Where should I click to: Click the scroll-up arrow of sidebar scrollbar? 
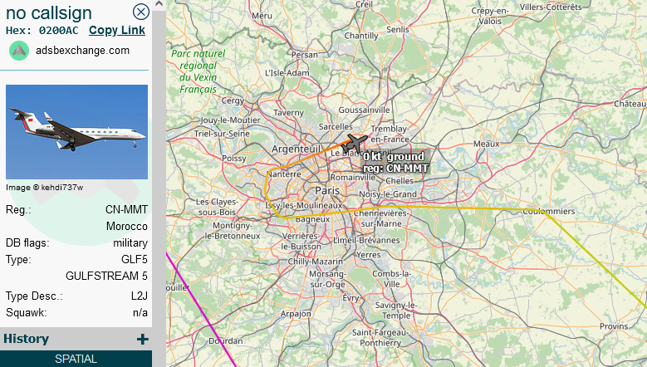click(159, 4)
